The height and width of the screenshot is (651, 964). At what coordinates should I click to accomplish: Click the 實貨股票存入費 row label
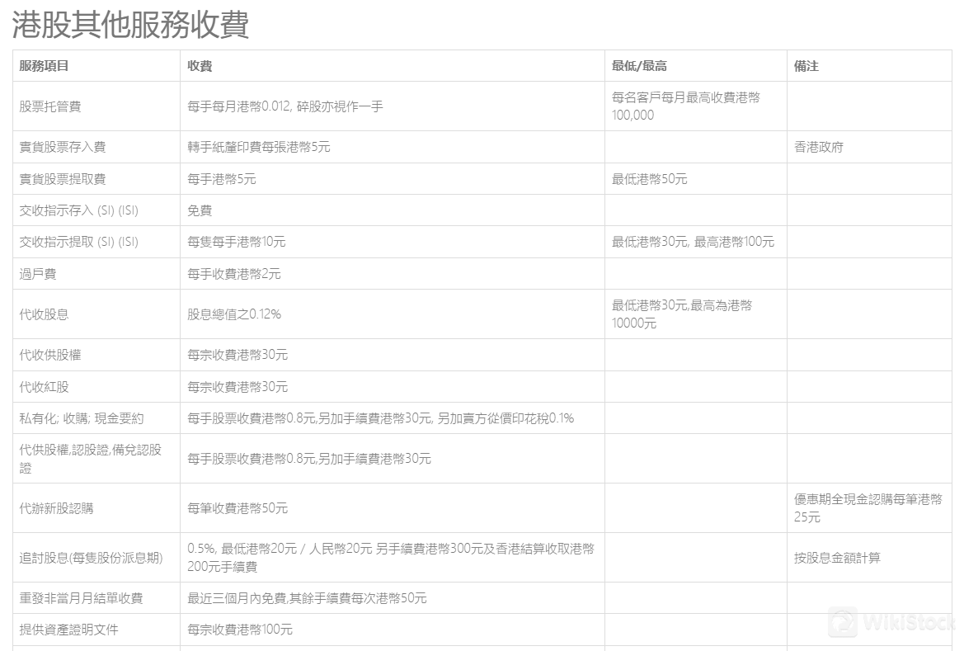pyautogui.click(x=62, y=147)
